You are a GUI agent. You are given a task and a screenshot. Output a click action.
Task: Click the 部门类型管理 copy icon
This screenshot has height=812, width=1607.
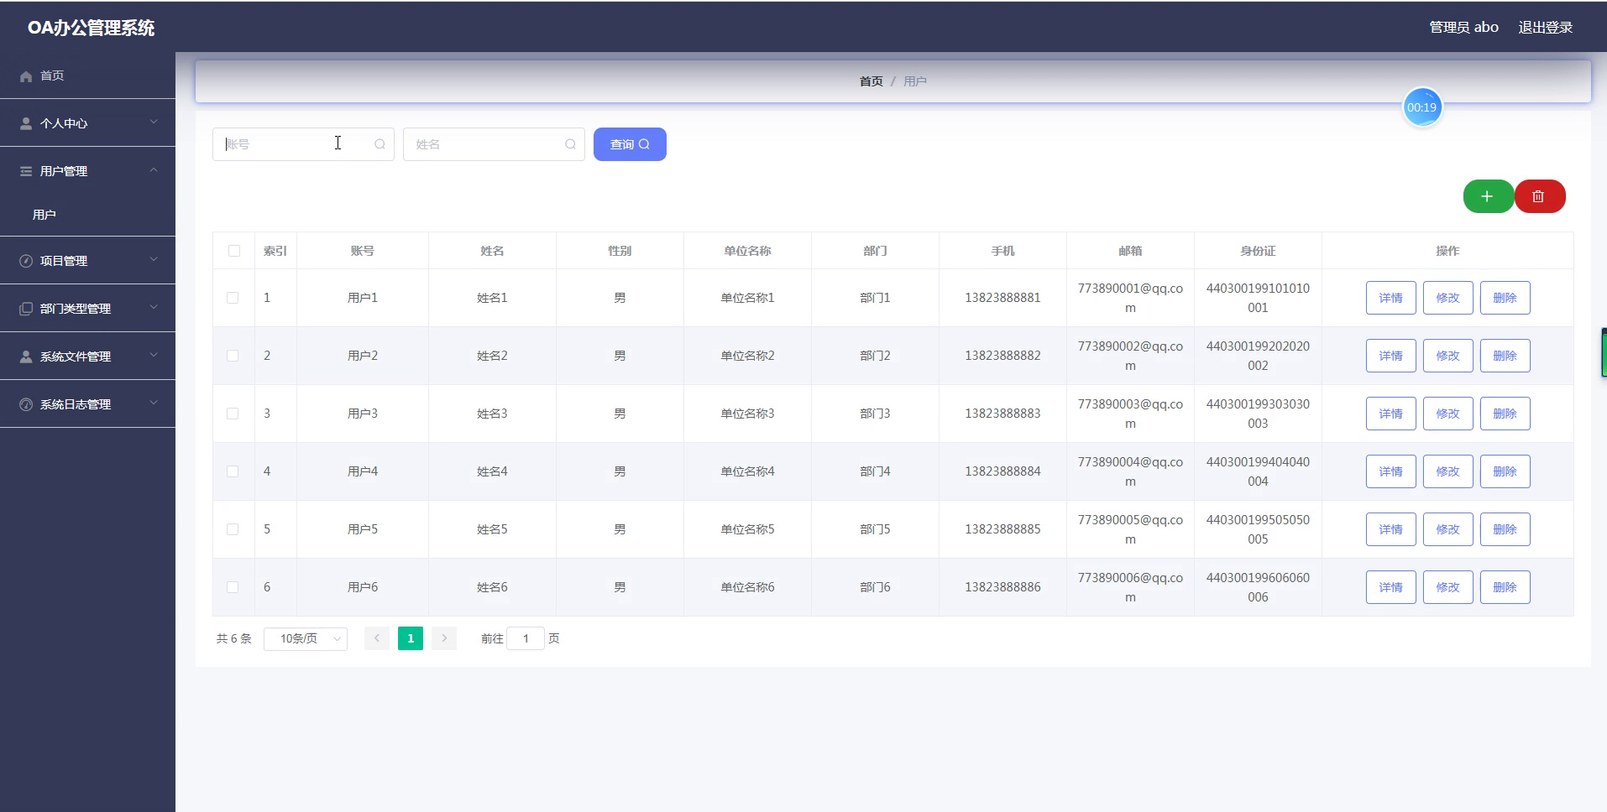point(26,309)
